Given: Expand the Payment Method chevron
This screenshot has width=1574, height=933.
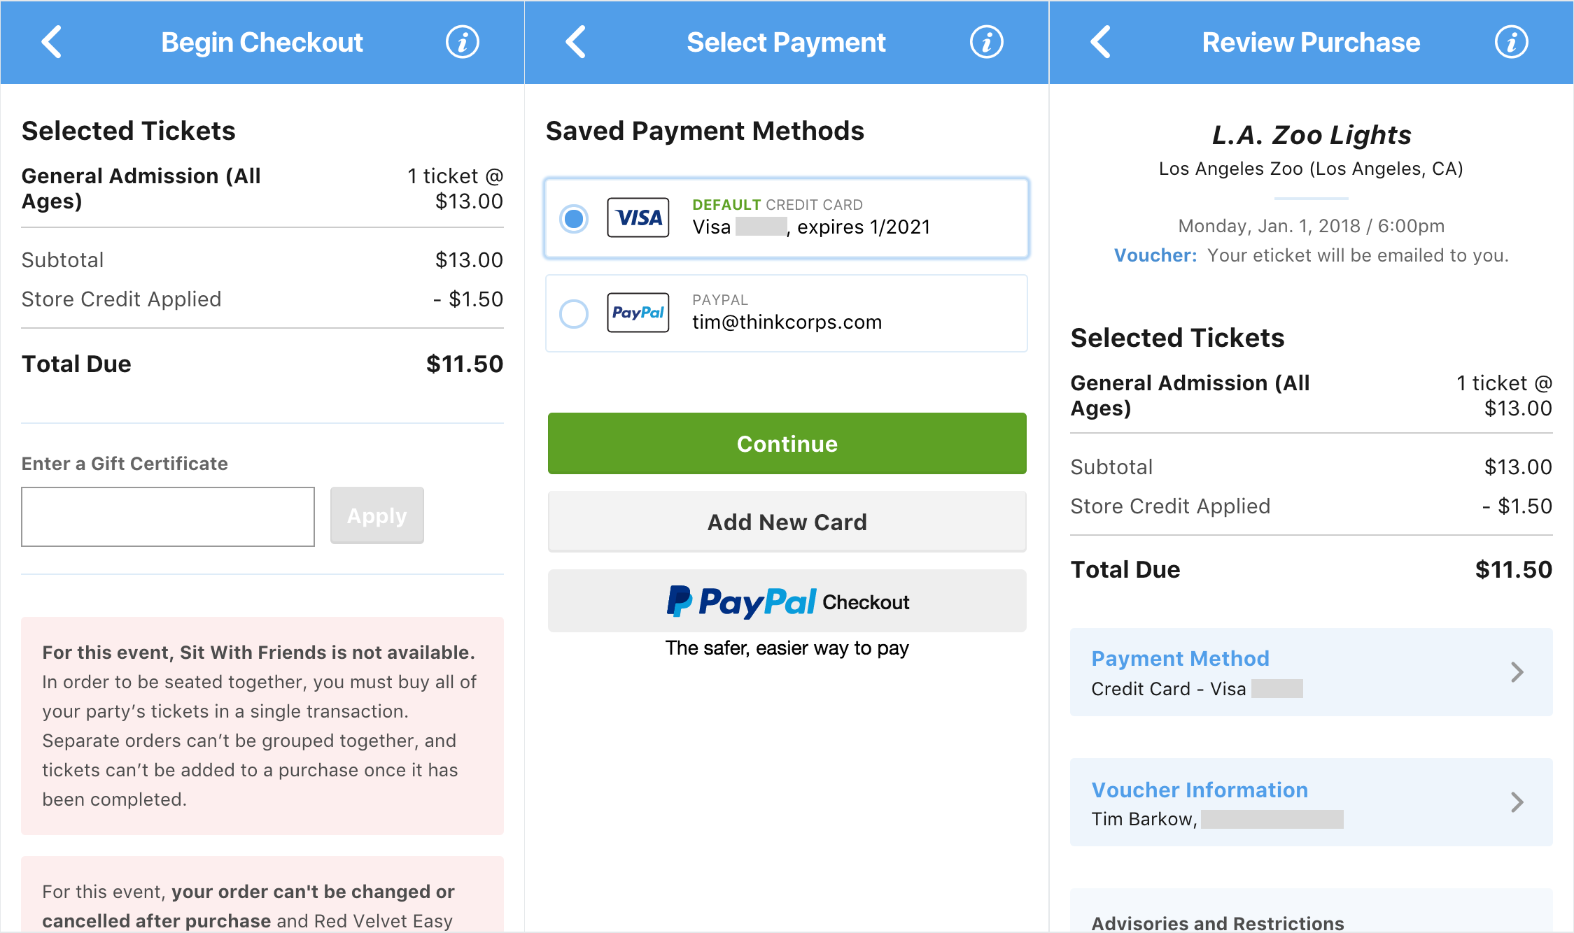Looking at the screenshot, I should tap(1517, 672).
